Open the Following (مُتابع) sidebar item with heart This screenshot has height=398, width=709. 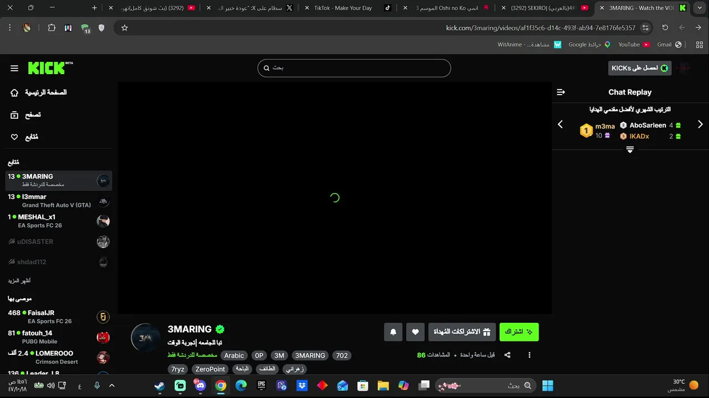25,137
